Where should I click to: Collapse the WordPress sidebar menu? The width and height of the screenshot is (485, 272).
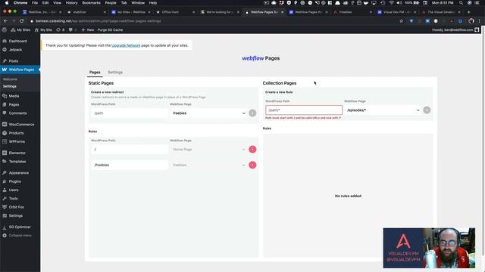(x=20, y=236)
